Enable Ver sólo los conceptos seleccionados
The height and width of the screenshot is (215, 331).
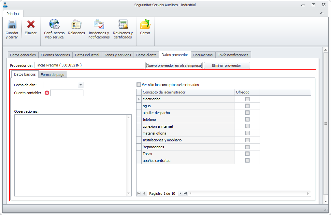coord(139,85)
